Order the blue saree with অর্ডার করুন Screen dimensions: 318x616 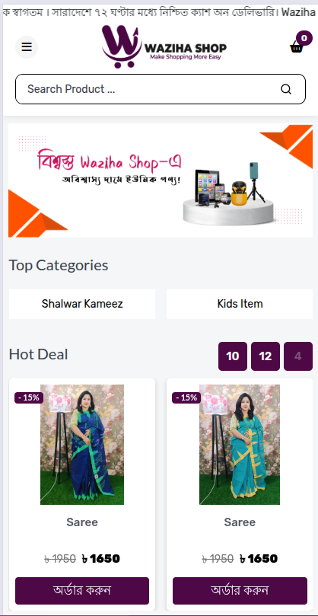82,590
